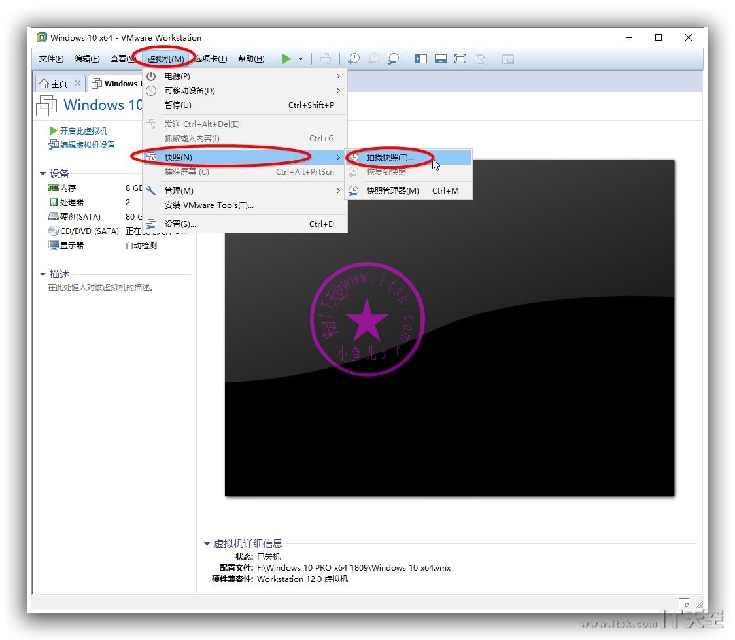This screenshot has height=640, width=735.
Task: Expand the 管理(M) submenu
Action: point(245,191)
